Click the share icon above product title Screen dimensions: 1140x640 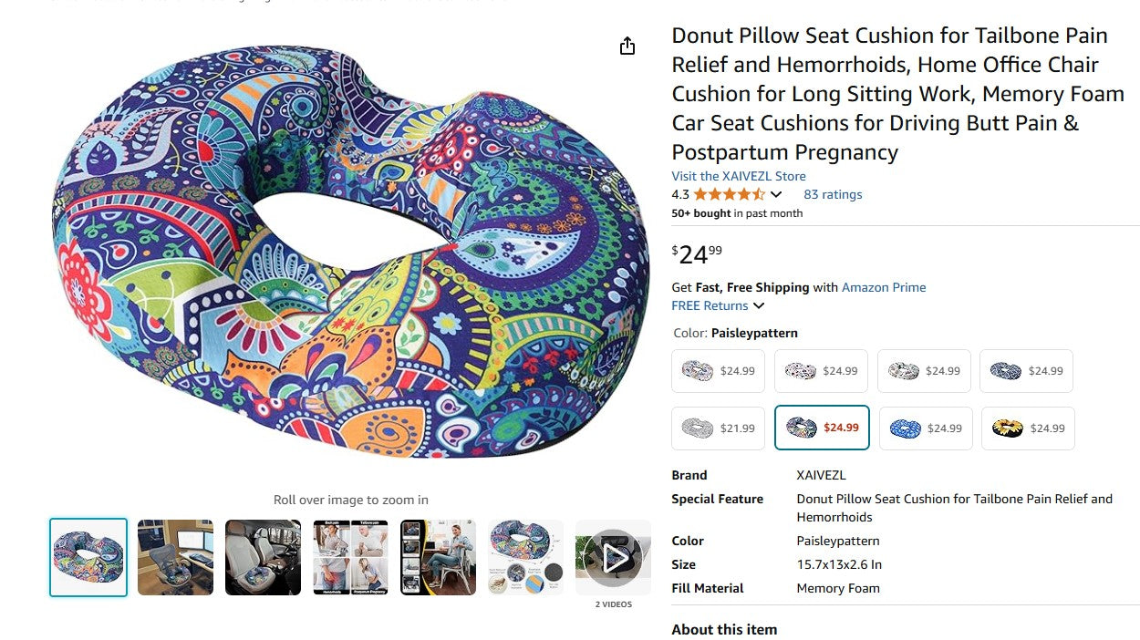(x=627, y=46)
